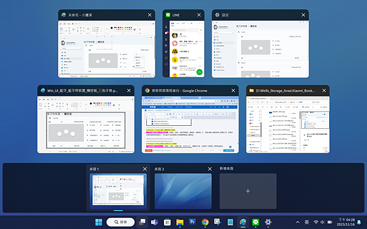Screen dimensions: 367x229
Task: Close virtual desktop 桌面 1
Action: coord(145,169)
